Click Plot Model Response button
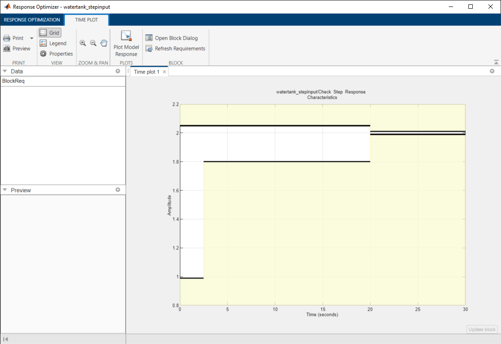501x344 pixels. pyautogui.click(x=126, y=44)
